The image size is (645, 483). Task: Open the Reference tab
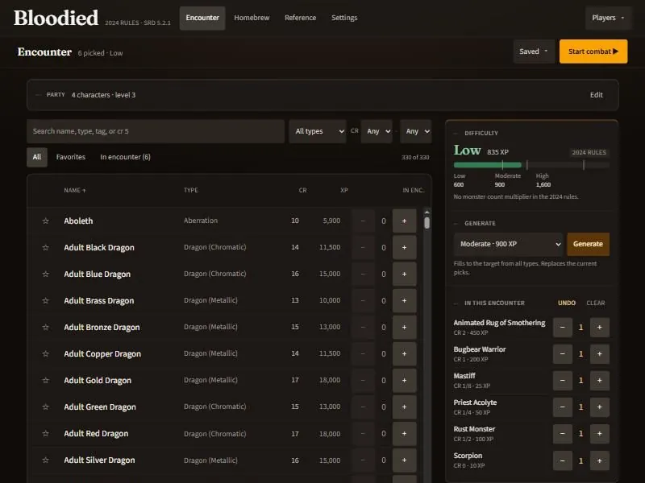coord(300,18)
